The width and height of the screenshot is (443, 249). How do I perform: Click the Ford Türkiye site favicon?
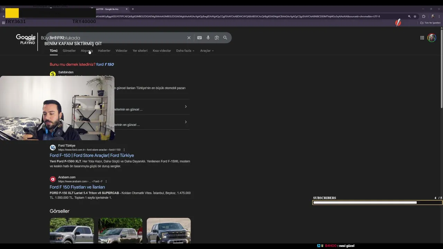[x=53, y=148]
